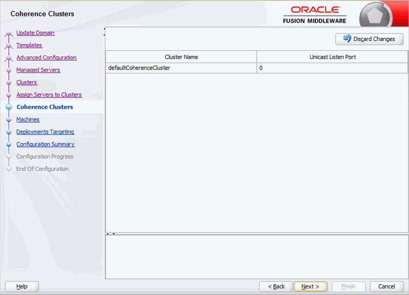Image resolution: width=409 pixels, height=295 pixels.
Task: Click the Update Domain step arrow icon
Action: coord(8,33)
